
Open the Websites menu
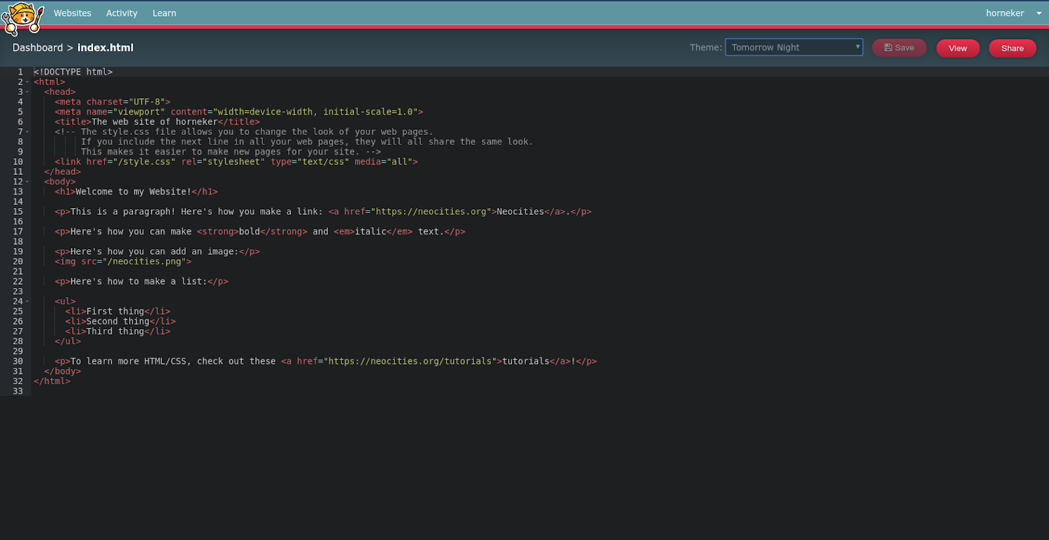pos(72,13)
